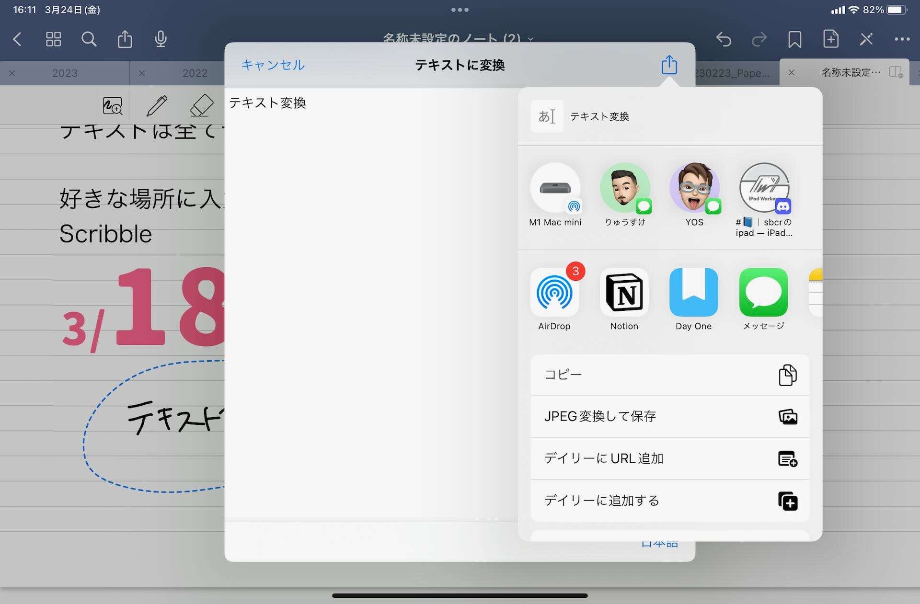Open the search magnifier icon
This screenshot has height=604, width=920.
89,39
